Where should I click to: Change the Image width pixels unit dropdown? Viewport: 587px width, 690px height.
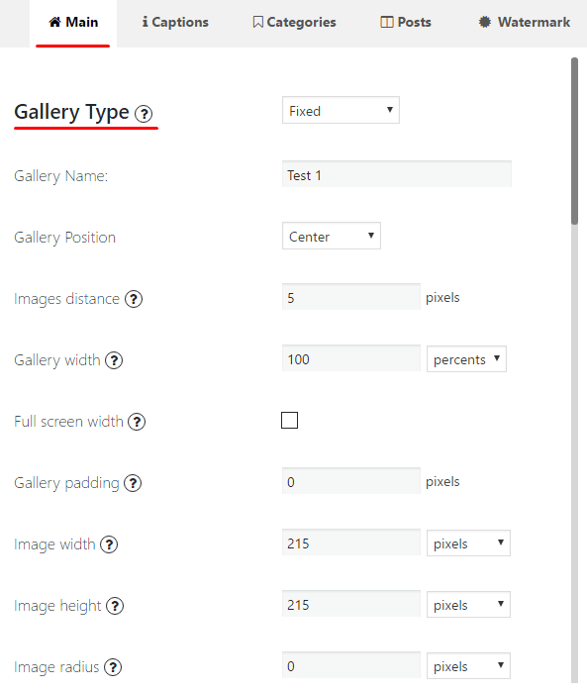pyautogui.click(x=468, y=543)
